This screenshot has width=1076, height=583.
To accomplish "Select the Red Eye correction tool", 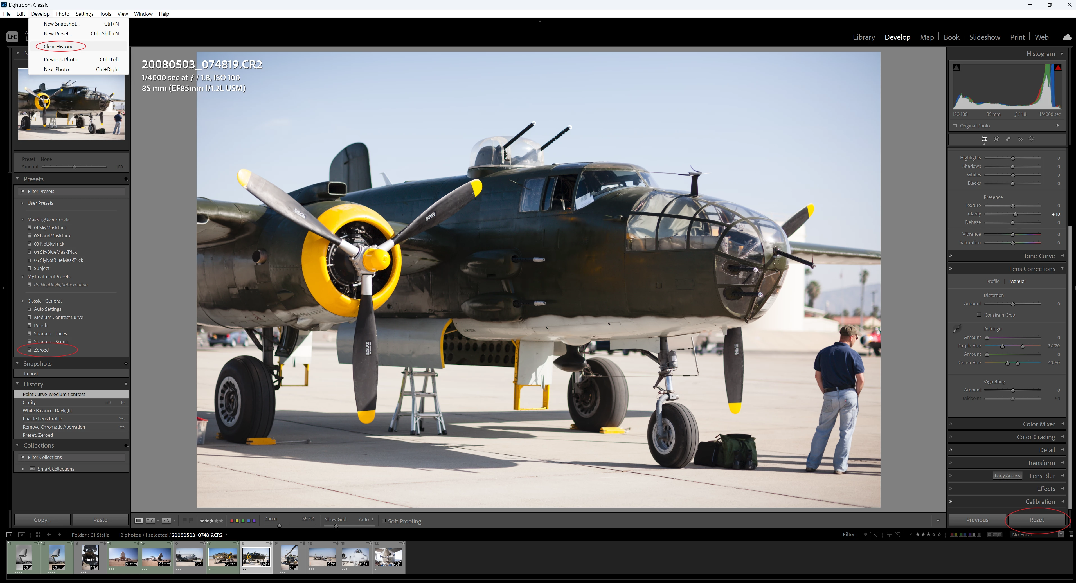I will pyautogui.click(x=1020, y=139).
